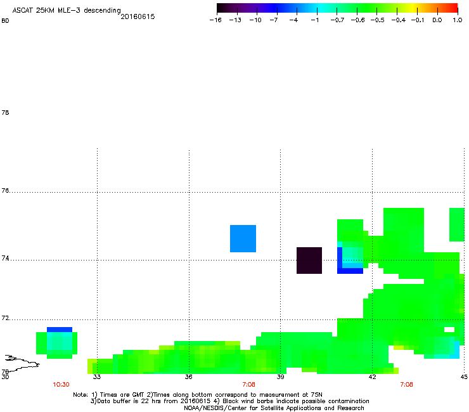
Task: Click the '-0.1' color scale label
Action: click(x=418, y=20)
